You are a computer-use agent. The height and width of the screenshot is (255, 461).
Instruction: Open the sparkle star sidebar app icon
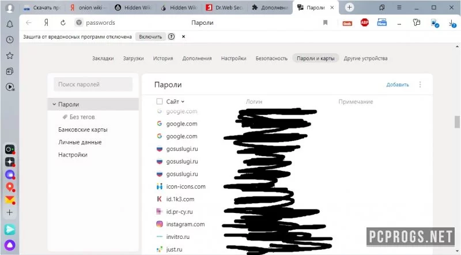click(10, 162)
